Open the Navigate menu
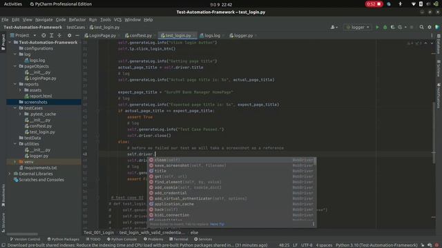 coord(44,20)
